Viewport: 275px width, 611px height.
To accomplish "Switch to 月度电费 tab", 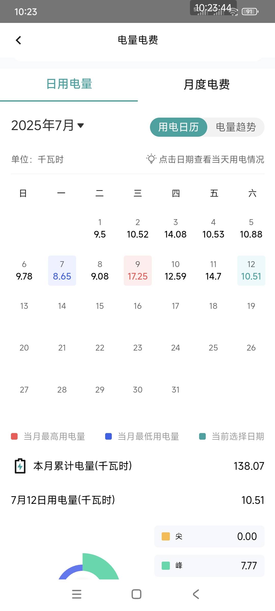I will pos(207,84).
